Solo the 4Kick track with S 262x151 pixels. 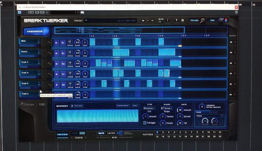click(x=39, y=40)
